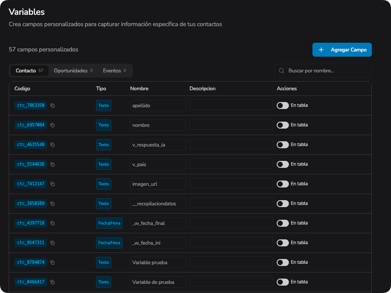Toggle En tabla for apellido
The height and width of the screenshot is (293, 391).
[x=282, y=106]
